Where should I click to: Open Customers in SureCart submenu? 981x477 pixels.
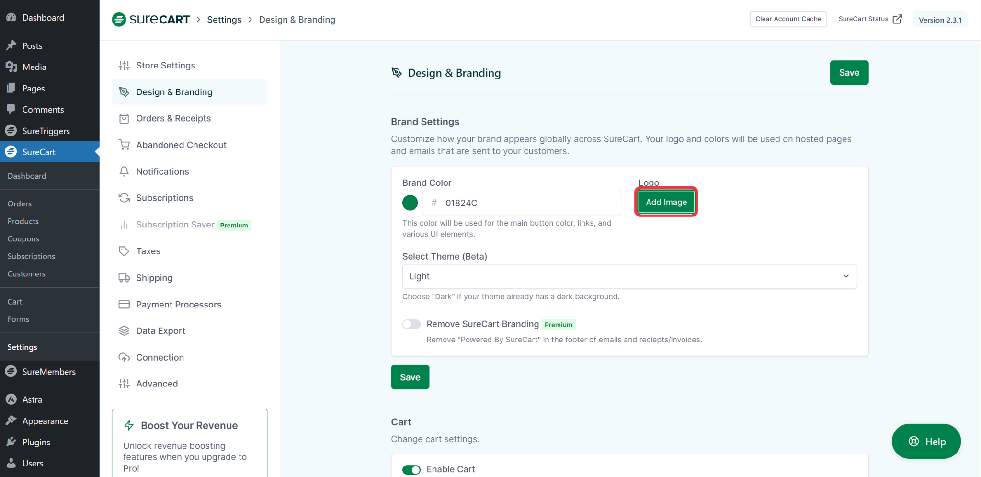tap(26, 274)
